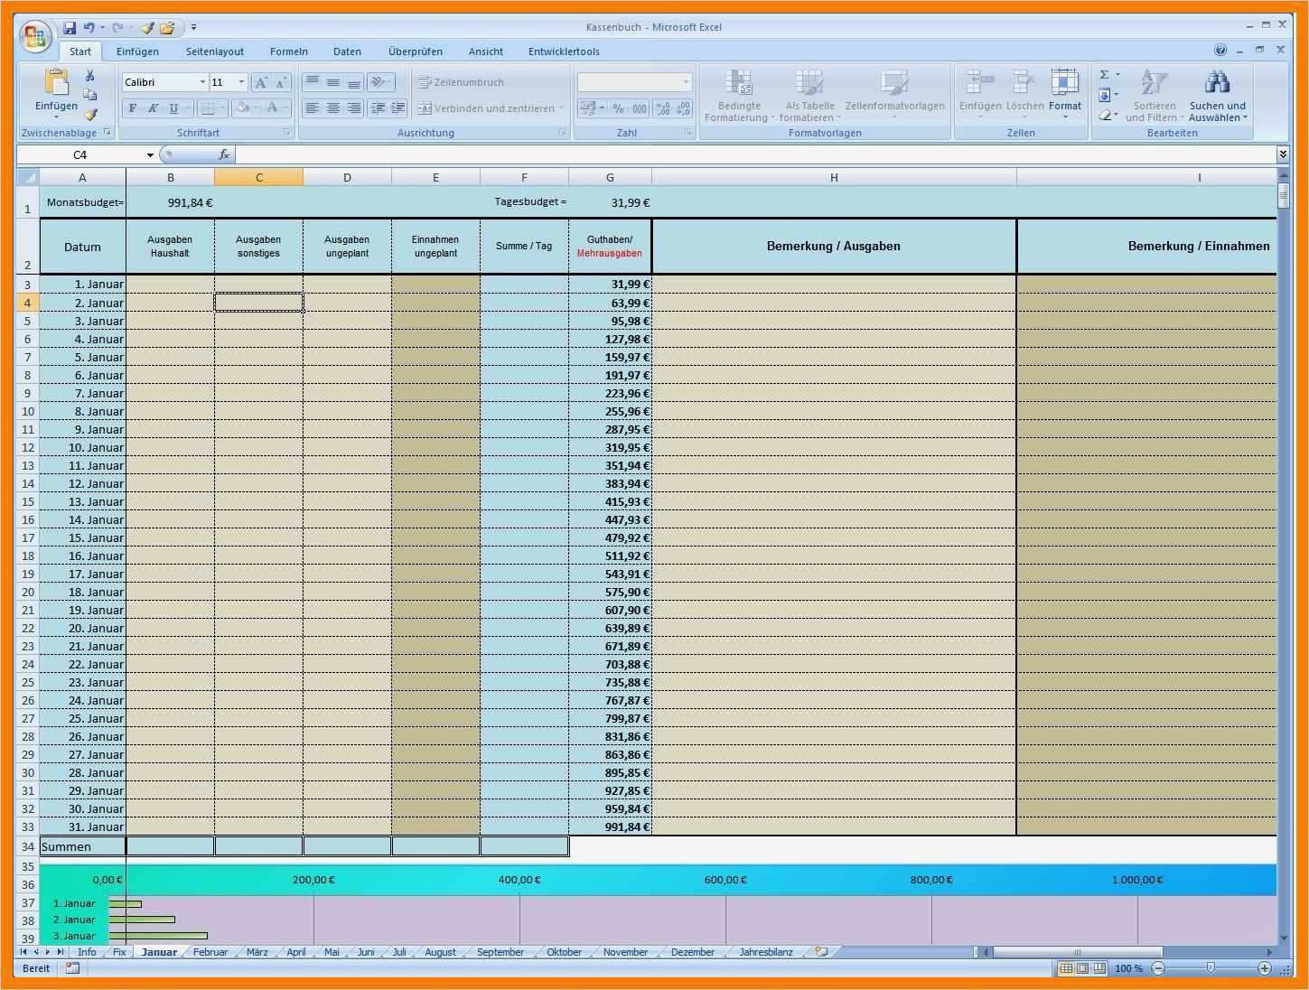Toggle Zeilenumbruch text wrapping

461,82
